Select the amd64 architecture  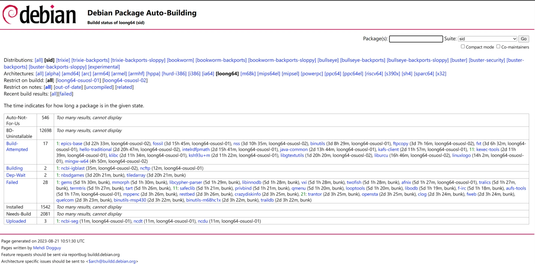(x=71, y=74)
